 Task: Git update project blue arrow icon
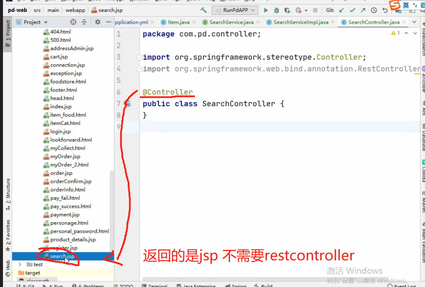(342, 10)
